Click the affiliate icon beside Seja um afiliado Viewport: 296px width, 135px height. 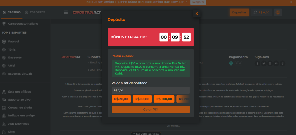click(4, 92)
